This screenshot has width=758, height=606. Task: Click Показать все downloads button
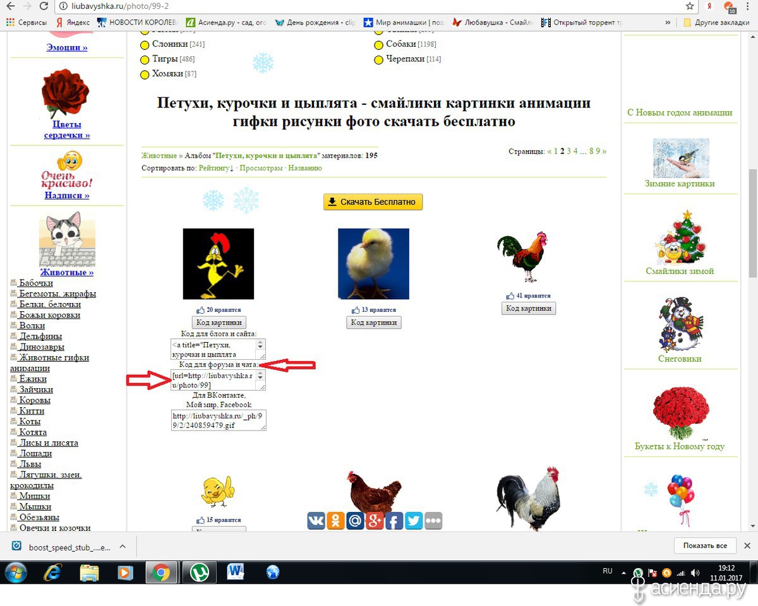pos(705,546)
